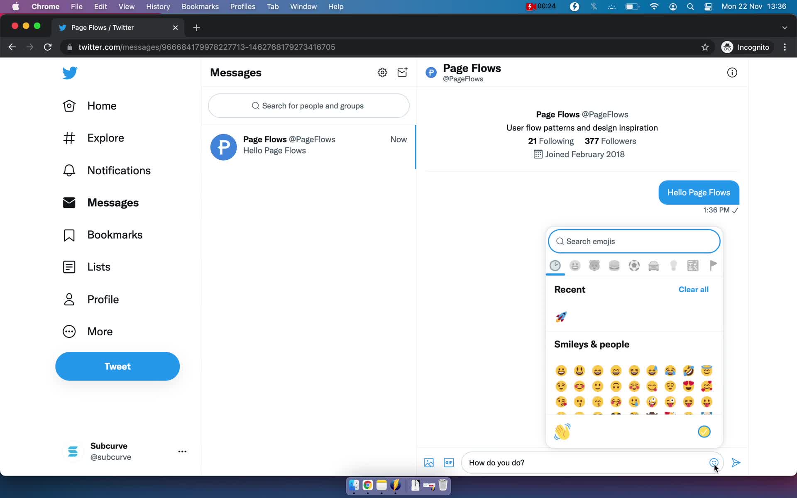The width and height of the screenshot is (797, 498).
Task: View Page Flows profile information
Action: [x=732, y=72]
